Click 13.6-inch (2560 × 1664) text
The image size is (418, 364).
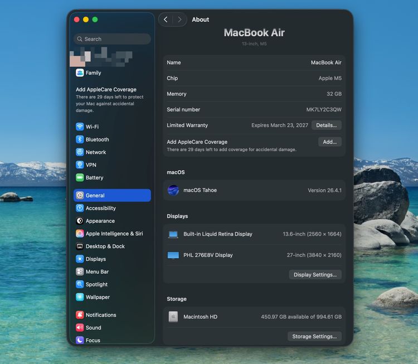point(312,234)
